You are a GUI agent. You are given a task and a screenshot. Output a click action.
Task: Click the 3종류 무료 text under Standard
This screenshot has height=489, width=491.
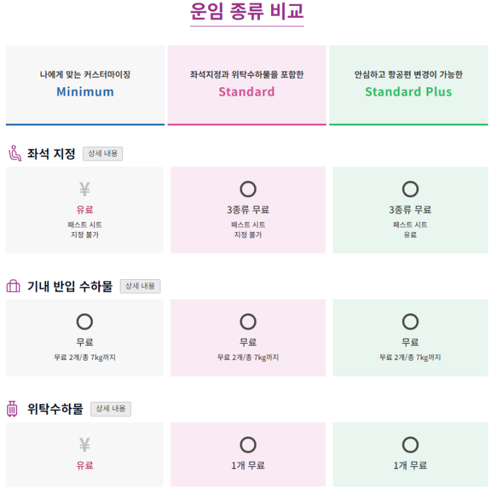pyautogui.click(x=248, y=210)
